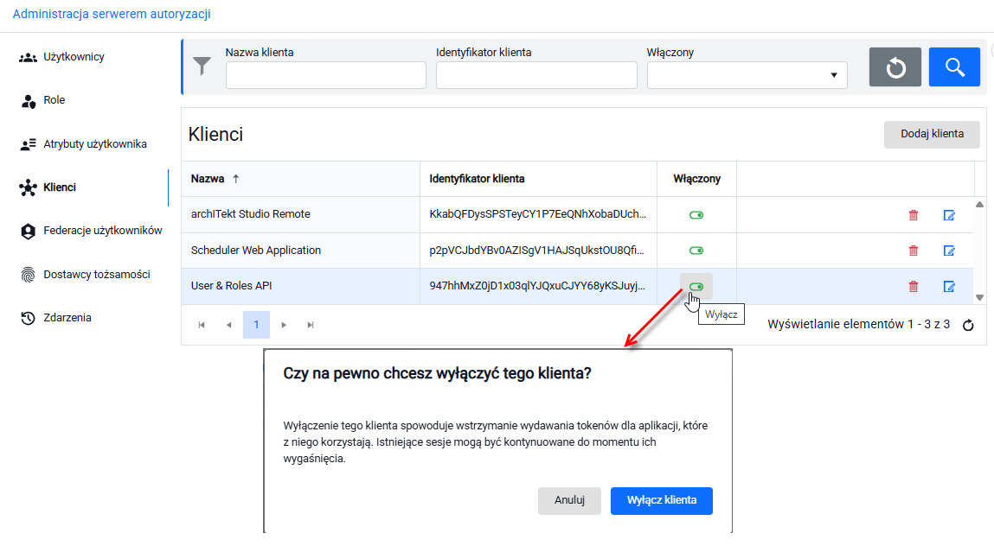Refresh the list using the pager reload icon
994x546 pixels.
pos(968,325)
